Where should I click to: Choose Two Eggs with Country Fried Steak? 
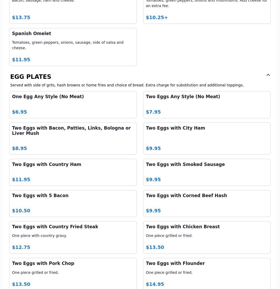pos(73,237)
